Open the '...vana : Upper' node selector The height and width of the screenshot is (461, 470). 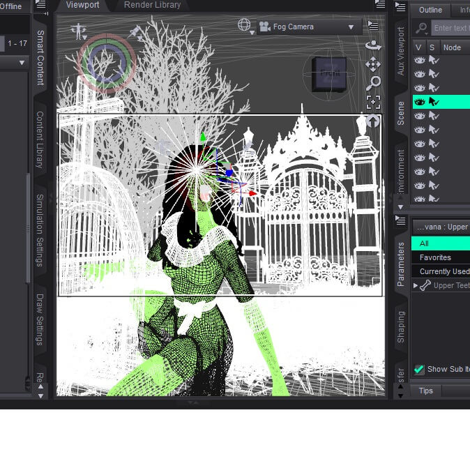pos(441,227)
